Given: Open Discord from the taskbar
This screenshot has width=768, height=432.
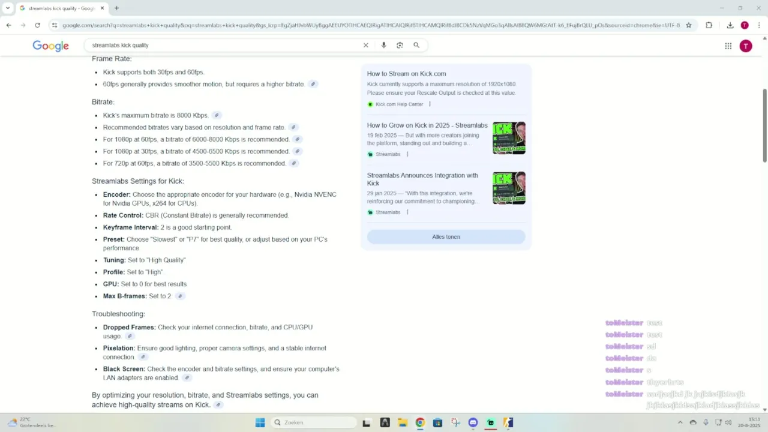Looking at the screenshot, I should click(x=473, y=422).
